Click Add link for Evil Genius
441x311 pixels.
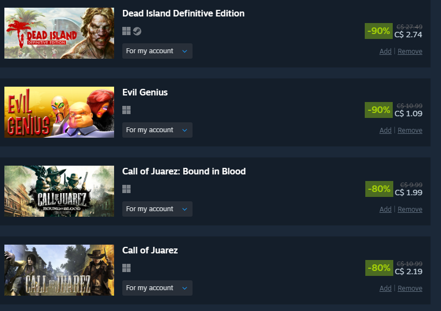(x=385, y=131)
